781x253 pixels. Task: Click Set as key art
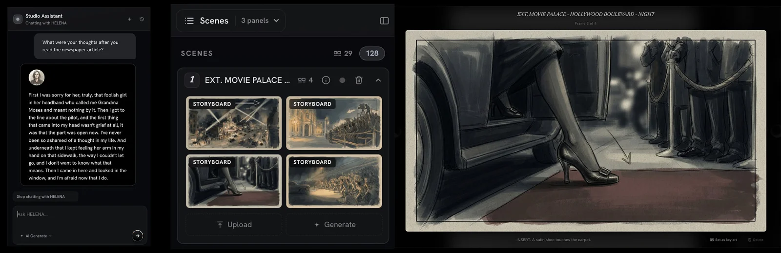[x=723, y=240]
